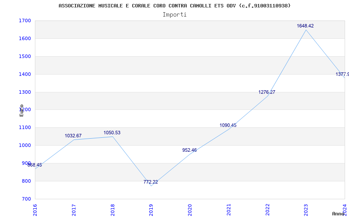This screenshot has height=218, width=349.
Task: Click the 868.45 data label
Action: coord(35,165)
